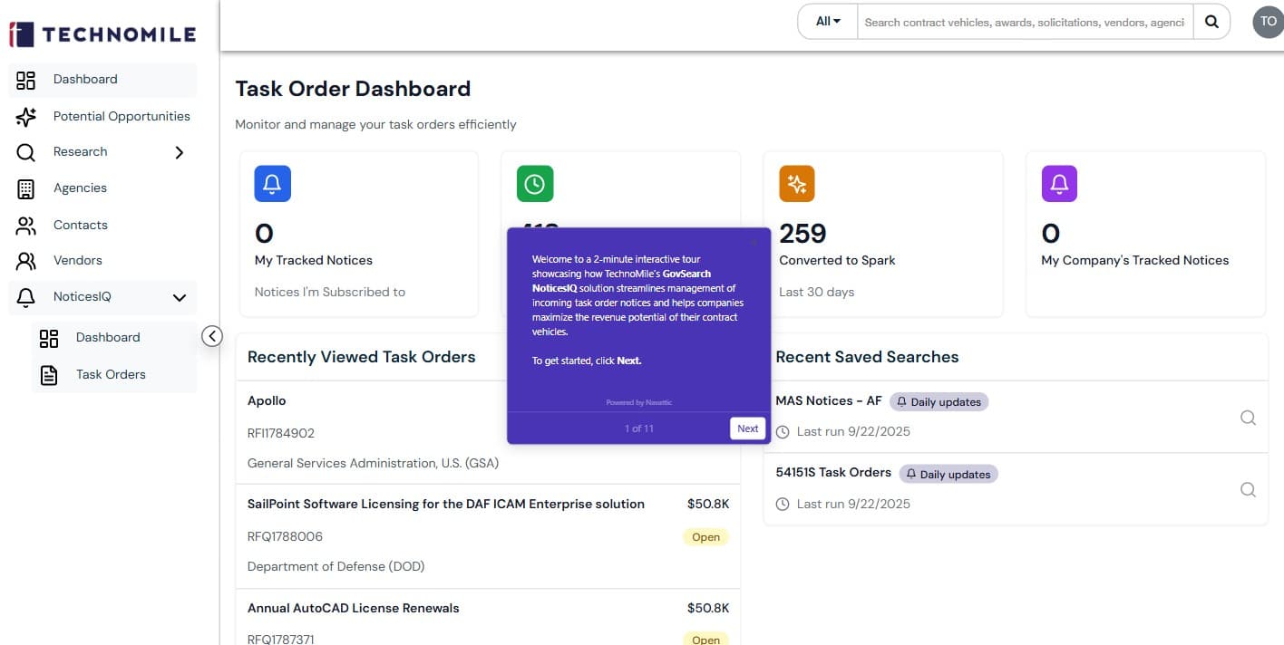This screenshot has height=645, width=1284.
Task: Open Potential Opportunities in the sidebar
Action: (122, 116)
